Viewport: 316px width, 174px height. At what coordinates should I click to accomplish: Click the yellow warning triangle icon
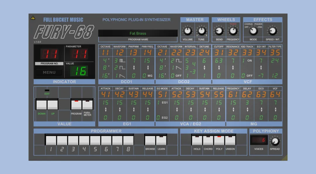33,18
